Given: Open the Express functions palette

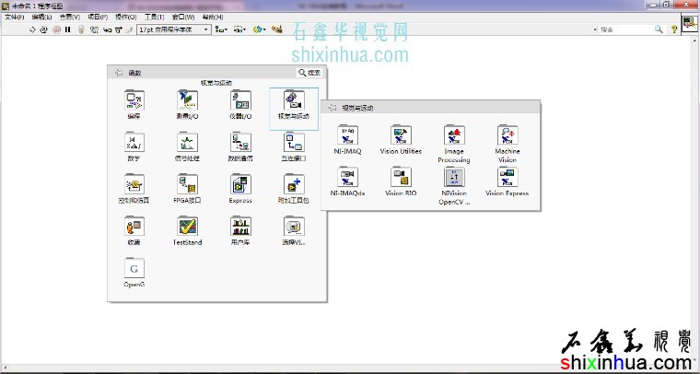Looking at the screenshot, I should click(x=240, y=184).
